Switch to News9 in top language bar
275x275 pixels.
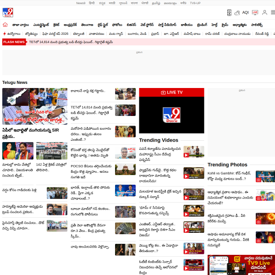81,3
